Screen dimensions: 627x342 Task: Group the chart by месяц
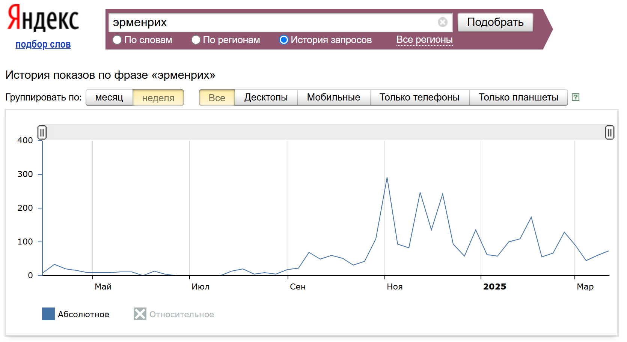(x=109, y=97)
